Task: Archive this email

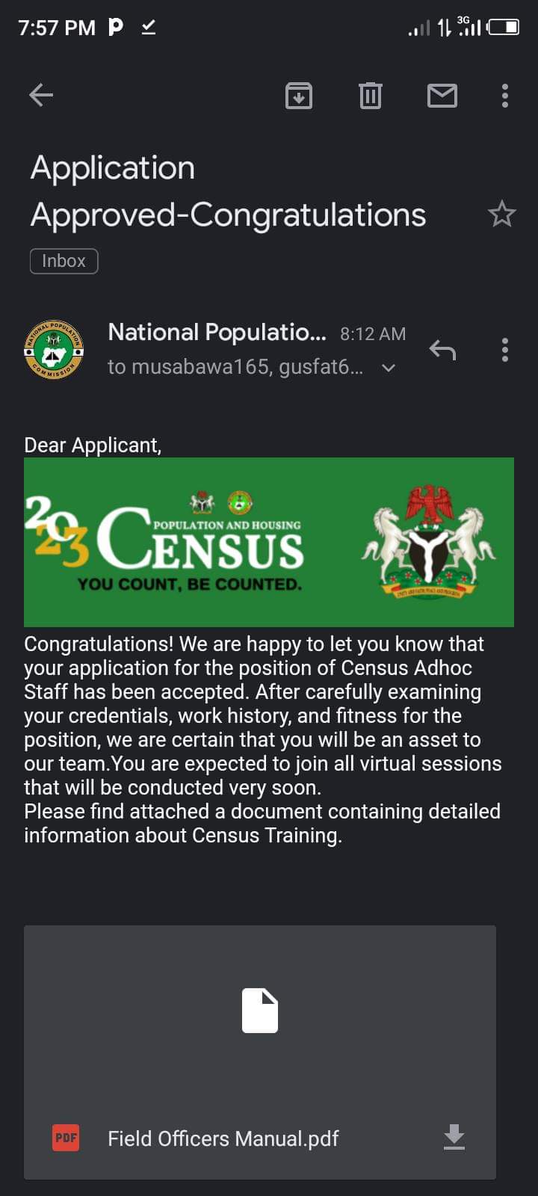Action: coord(298,96)
